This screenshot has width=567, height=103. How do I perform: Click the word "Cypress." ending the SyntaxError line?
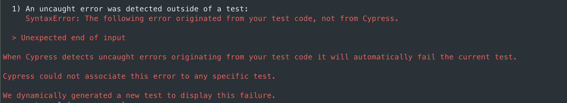click(381, 19)
